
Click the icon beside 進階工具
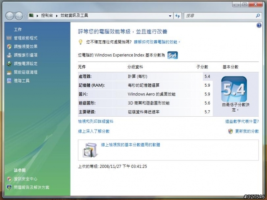[9, 81]
